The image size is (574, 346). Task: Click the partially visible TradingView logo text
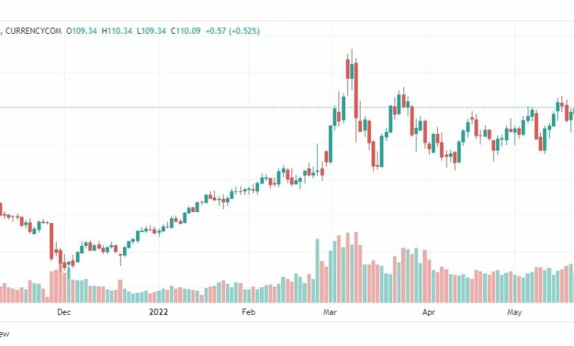click(x=4, y=334)
